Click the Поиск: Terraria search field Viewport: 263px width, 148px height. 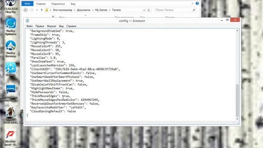tap(175, 10)
